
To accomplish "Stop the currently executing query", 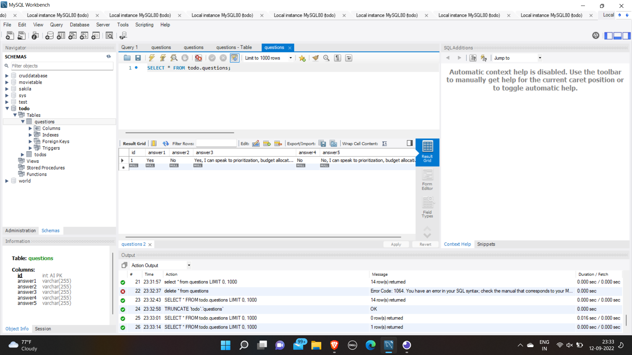I will click(x=185, y=58).
